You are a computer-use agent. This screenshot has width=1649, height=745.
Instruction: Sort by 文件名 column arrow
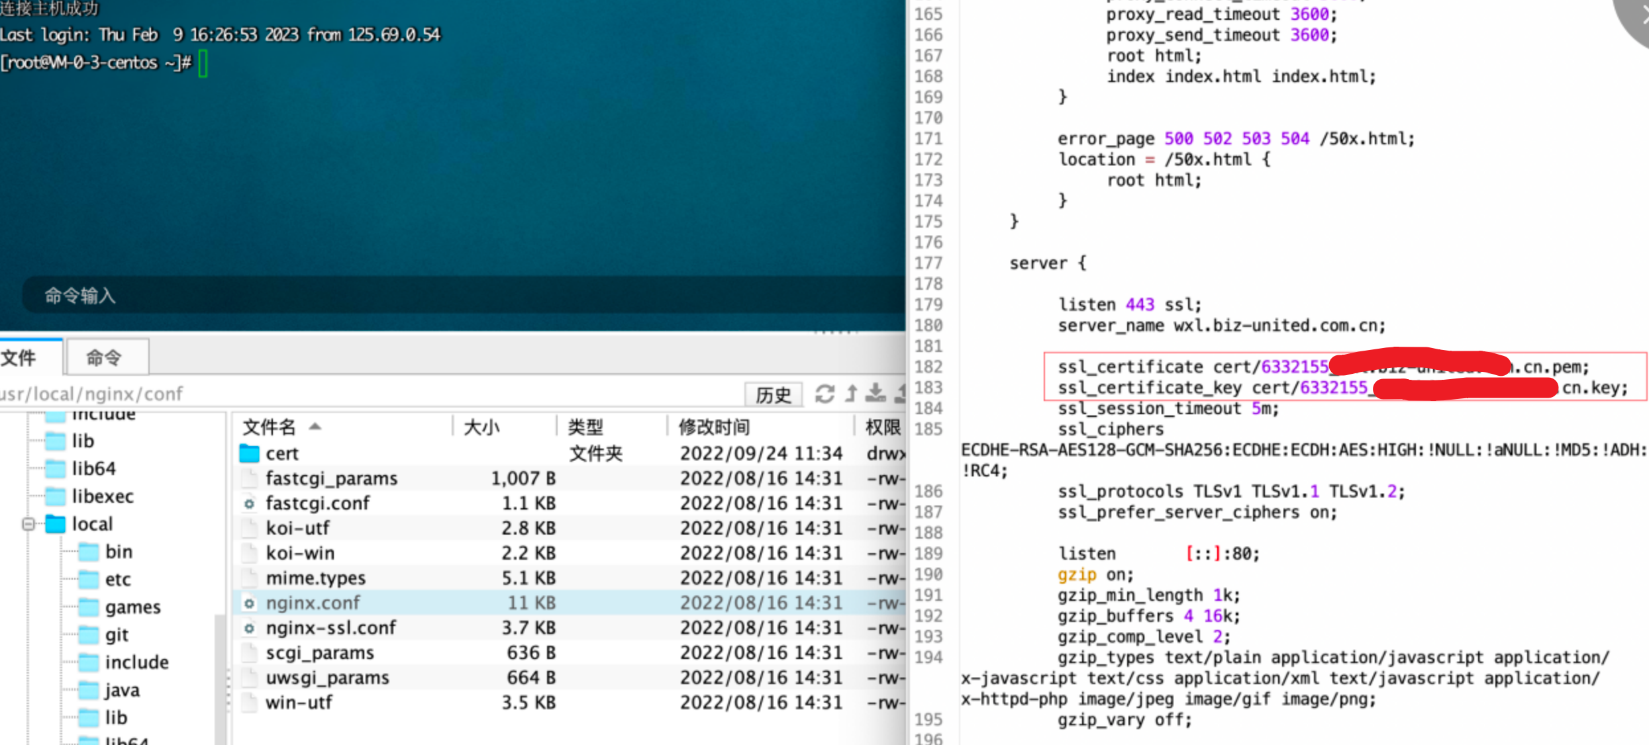[x=315, y=427]
